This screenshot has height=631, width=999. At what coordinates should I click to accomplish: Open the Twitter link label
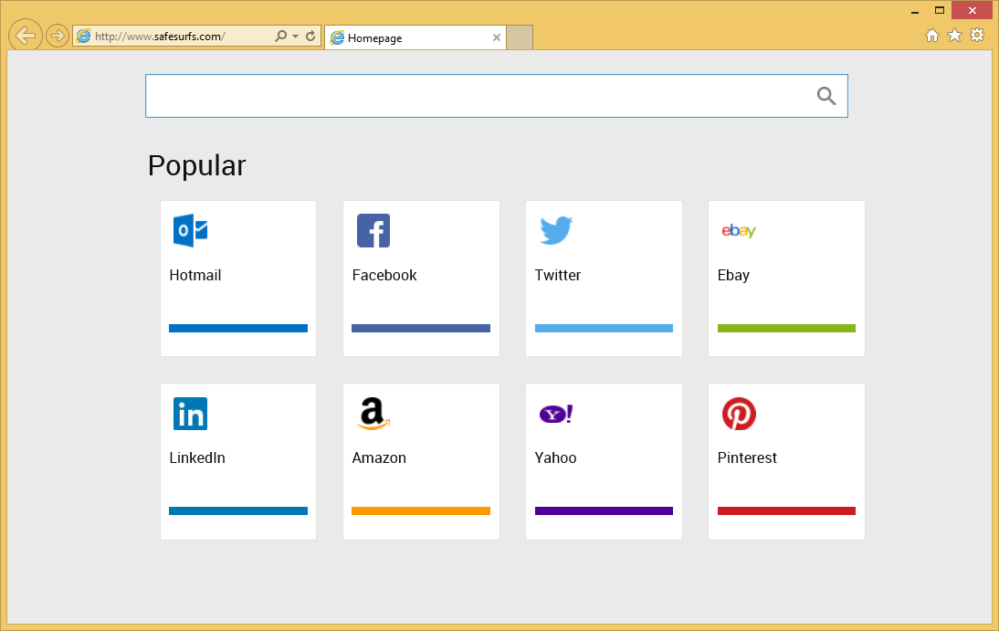pyautogui.click(x=557, y=276)
